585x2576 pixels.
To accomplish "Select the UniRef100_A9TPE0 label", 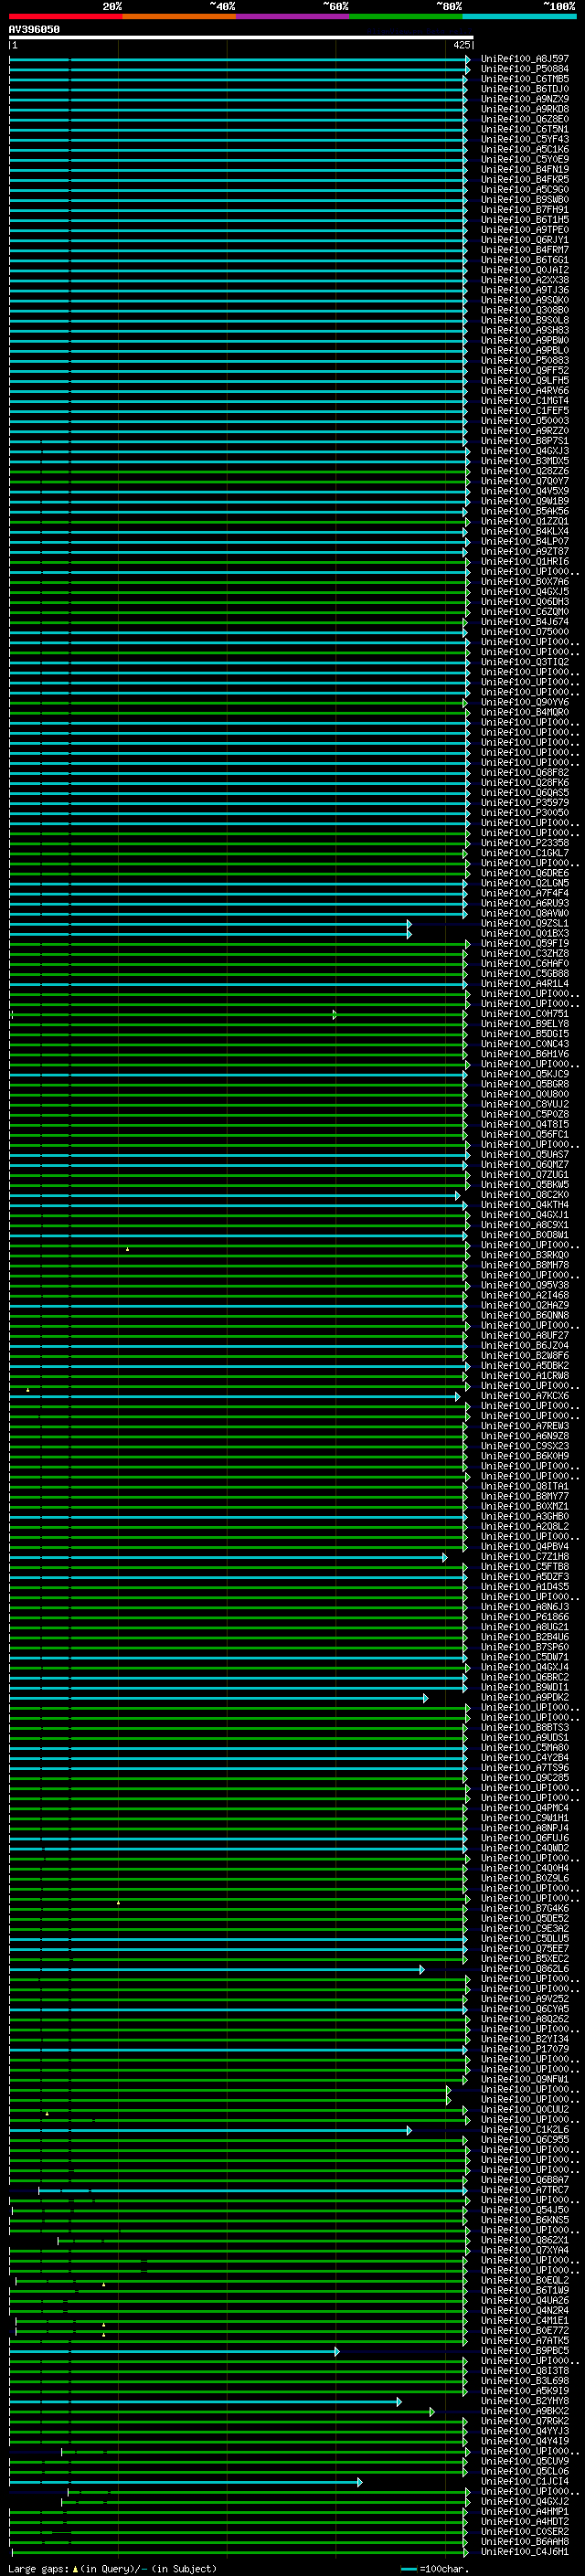I will point(525,230).
